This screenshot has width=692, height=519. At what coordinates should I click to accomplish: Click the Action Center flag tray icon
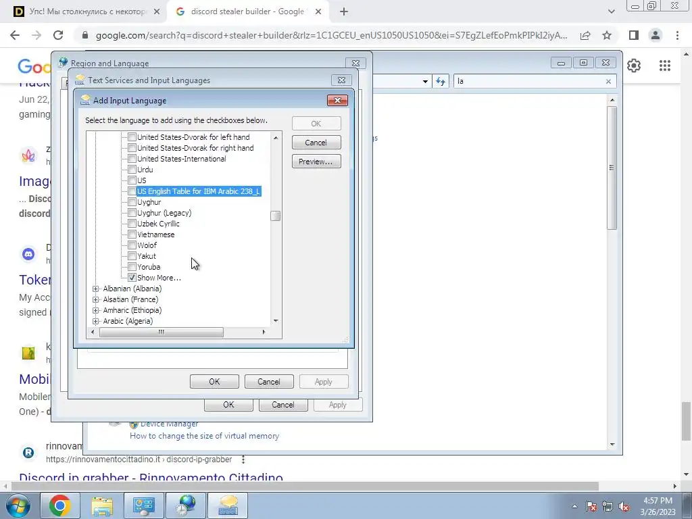(591, 506)
